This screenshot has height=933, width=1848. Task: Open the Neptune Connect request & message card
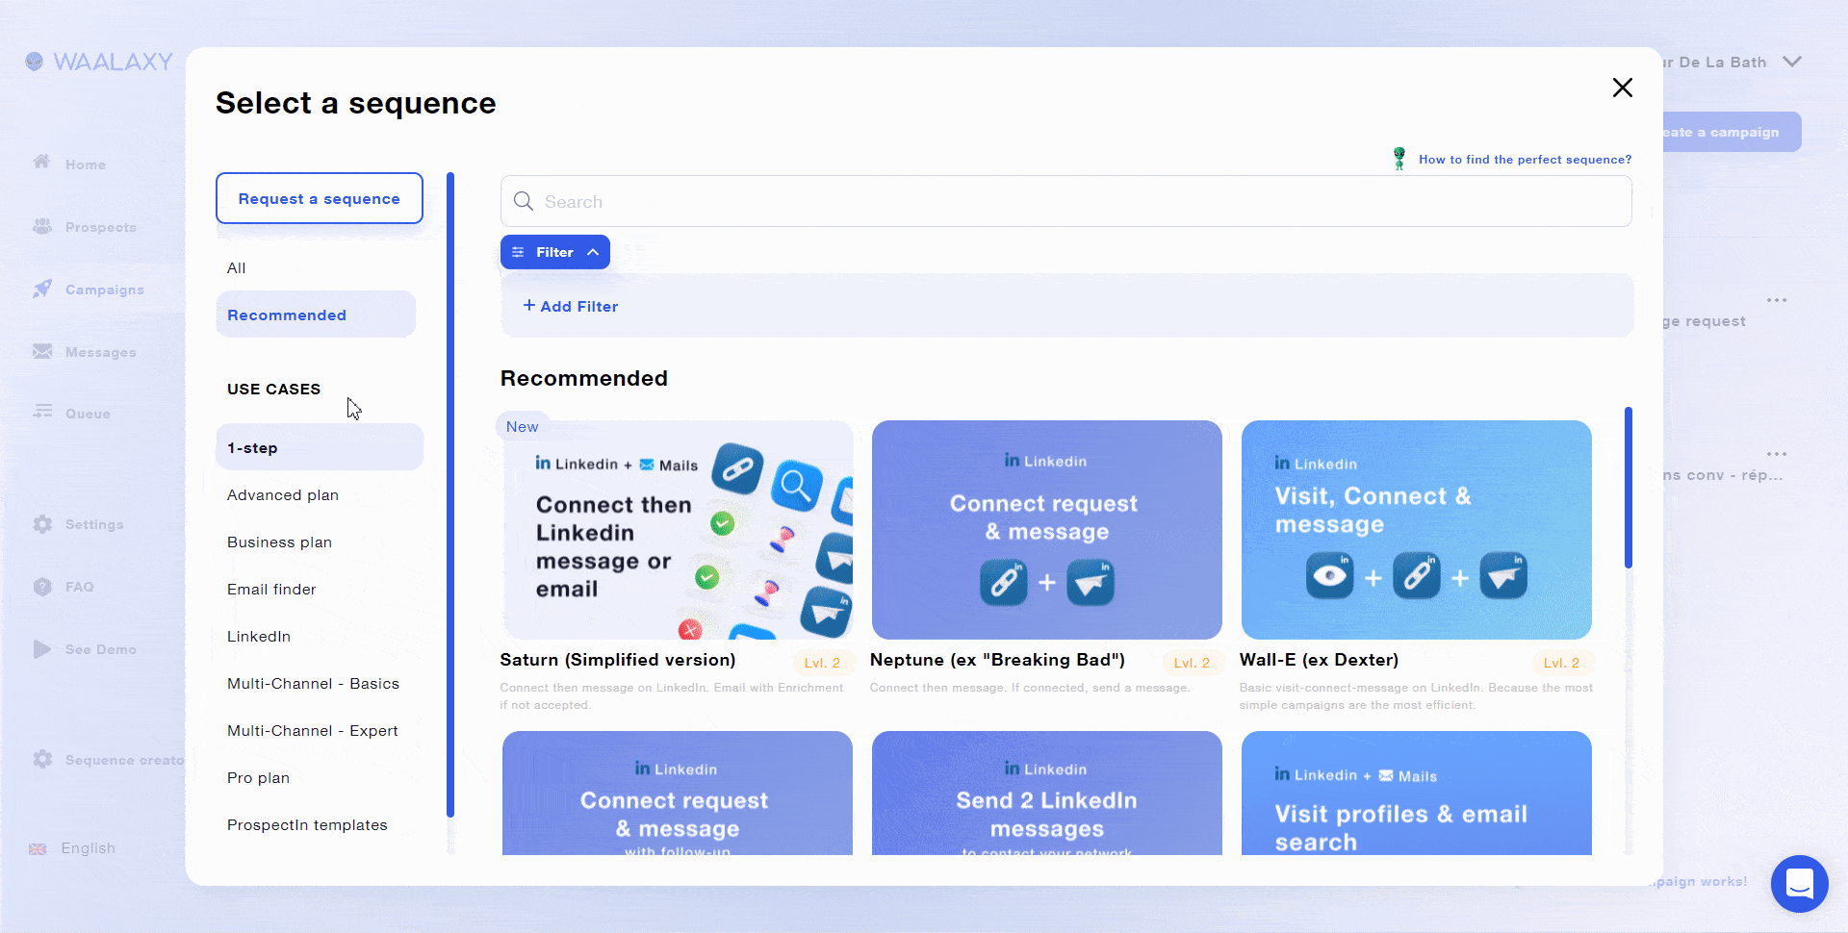pyautogui.click(x=1046, y=530)
